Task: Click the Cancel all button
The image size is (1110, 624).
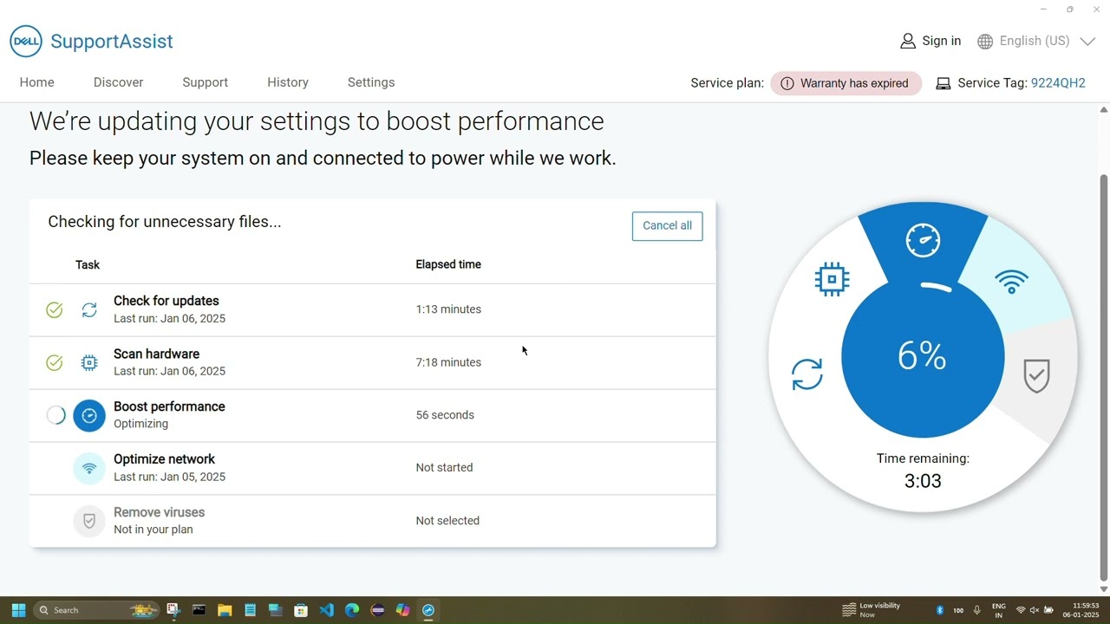Action: pyautogui.click(x=668, y=225)
